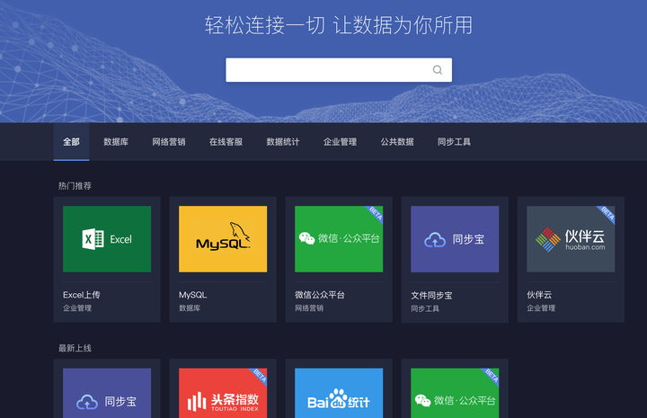Switch to the 同步工具 tab
The width and height of the screenshot is (647, 418).
[455, 142]
